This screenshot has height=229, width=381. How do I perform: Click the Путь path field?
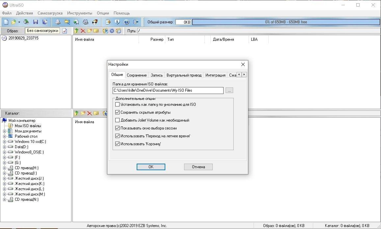coord(259,31)
